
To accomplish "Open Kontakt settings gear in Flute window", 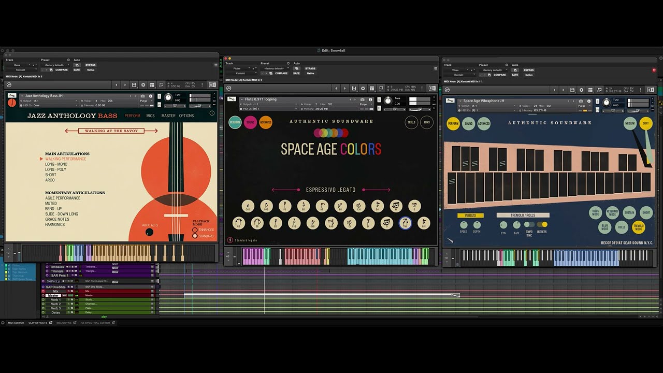I will (363, 89).
